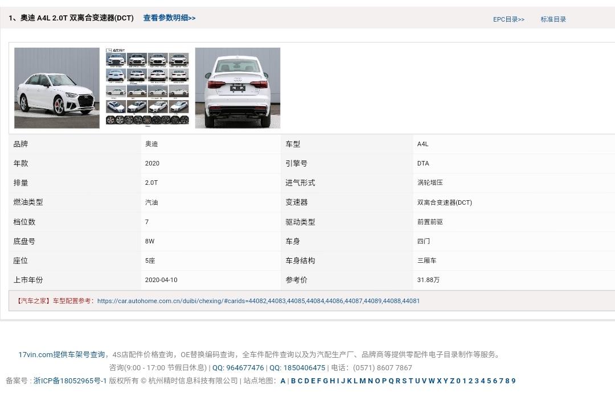Open sitemap letter W link
615x393 pixels.
coord(432,380)
